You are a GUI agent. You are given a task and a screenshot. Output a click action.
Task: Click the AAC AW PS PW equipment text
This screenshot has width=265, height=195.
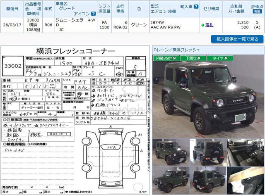pyautogui.click(x=166, y=27)
